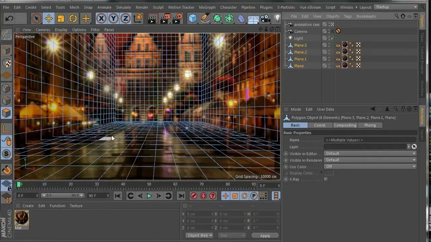Viewport: 431px width, 242px height.
Task: Open the File menu in main menu bar
Action: [x=6, y=7]
